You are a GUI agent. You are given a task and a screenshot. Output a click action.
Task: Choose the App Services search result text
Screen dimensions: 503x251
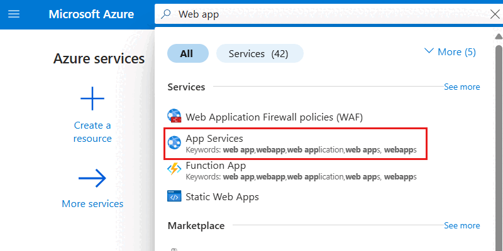point(214,138)
